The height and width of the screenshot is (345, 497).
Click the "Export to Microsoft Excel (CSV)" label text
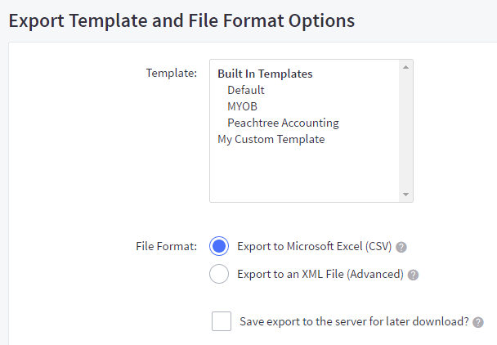pyautogui.click(x=314, y=246)
